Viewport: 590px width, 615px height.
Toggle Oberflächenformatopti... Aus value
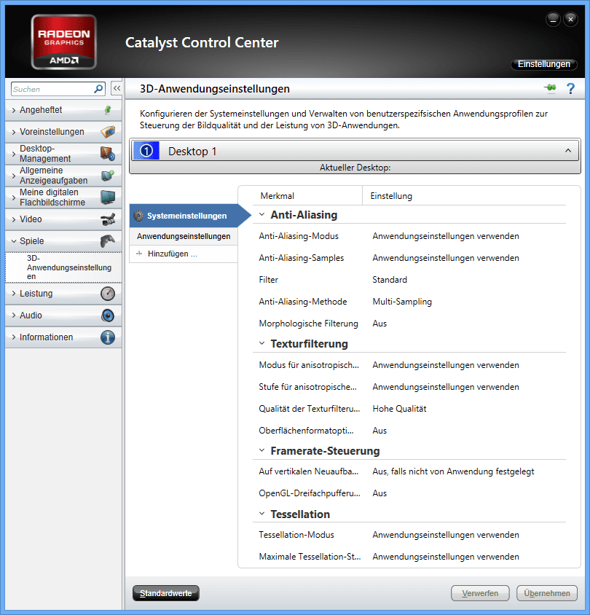coord(379,431)
